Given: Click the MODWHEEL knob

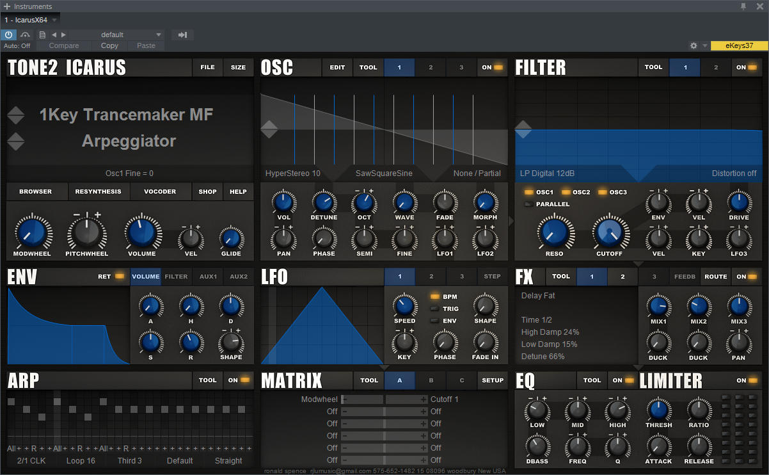Looking at the screenshot, I should (x=31, y=233).
